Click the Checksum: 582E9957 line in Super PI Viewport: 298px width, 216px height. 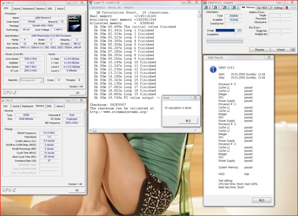(x=108, y=105)
